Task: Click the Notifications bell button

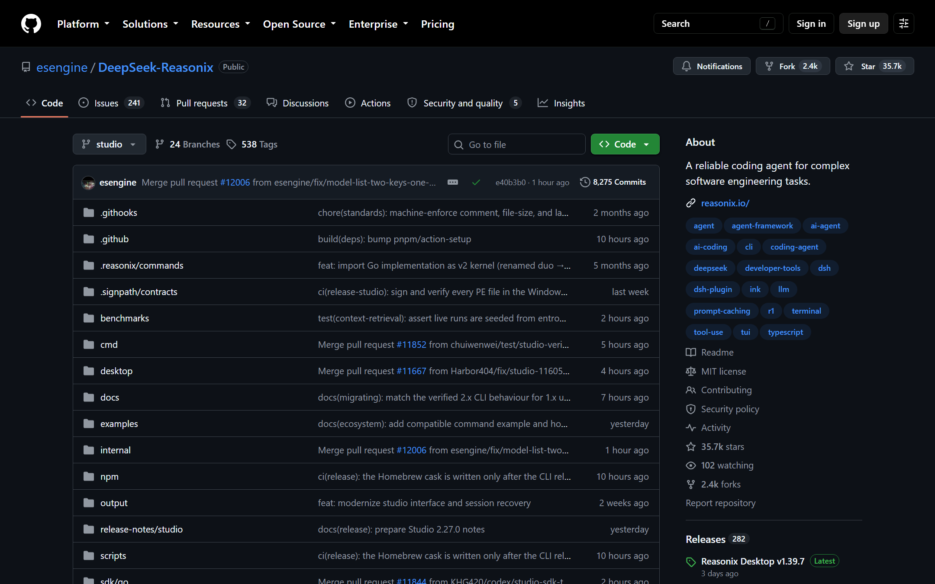Action: coord(712,66)
